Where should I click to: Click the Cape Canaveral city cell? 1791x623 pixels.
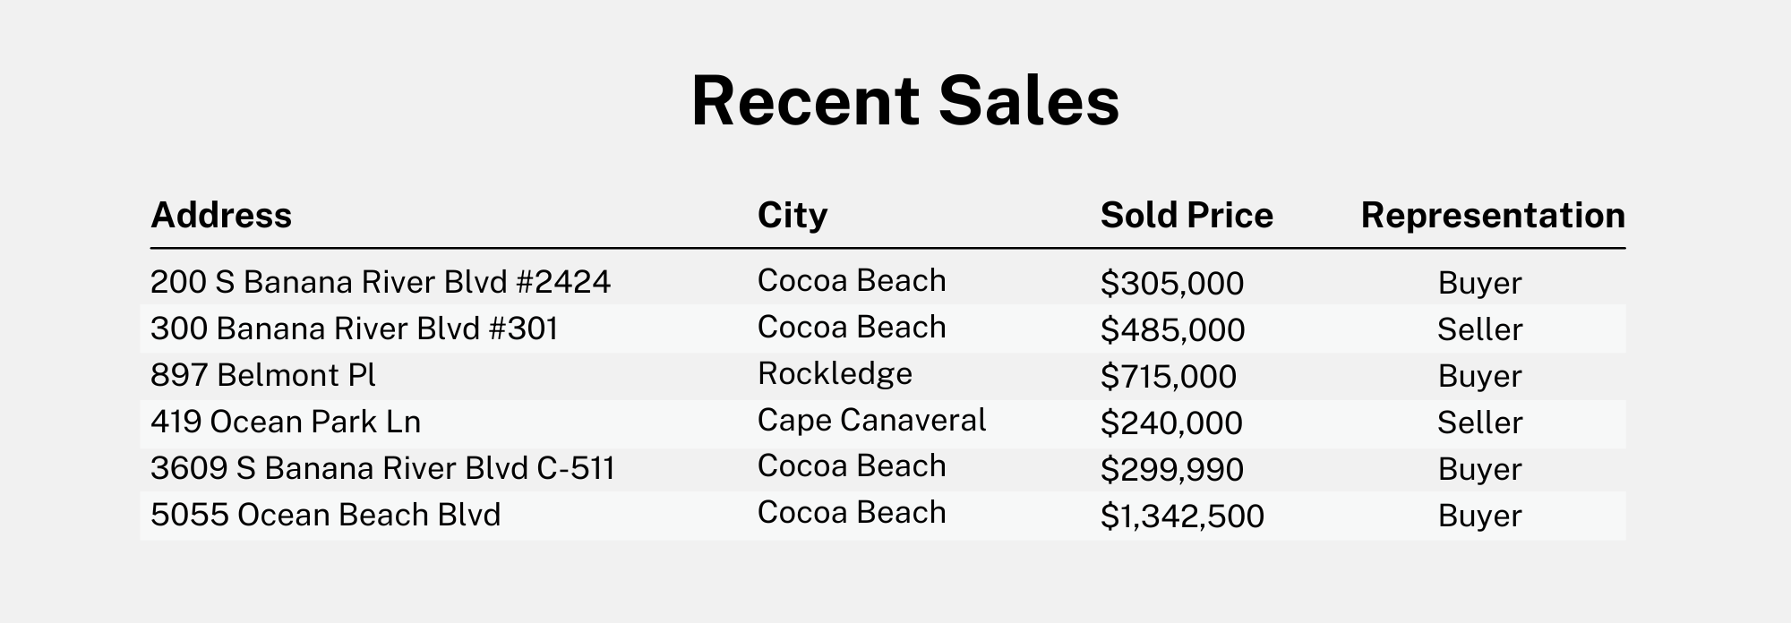coord(872,420)
